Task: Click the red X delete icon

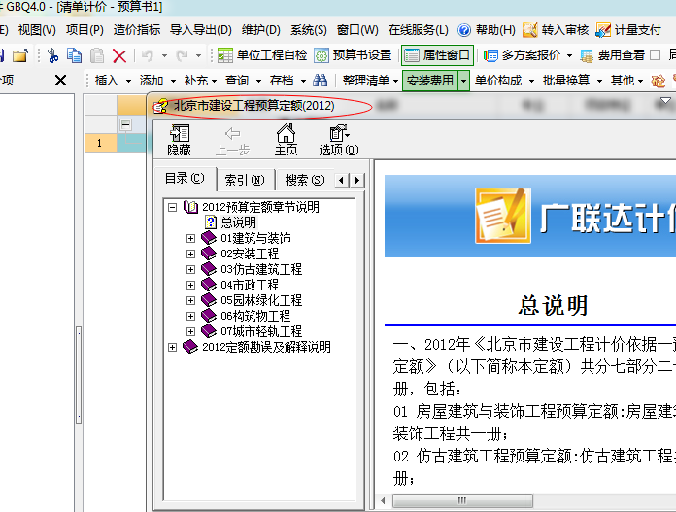Action: [119, 55]
